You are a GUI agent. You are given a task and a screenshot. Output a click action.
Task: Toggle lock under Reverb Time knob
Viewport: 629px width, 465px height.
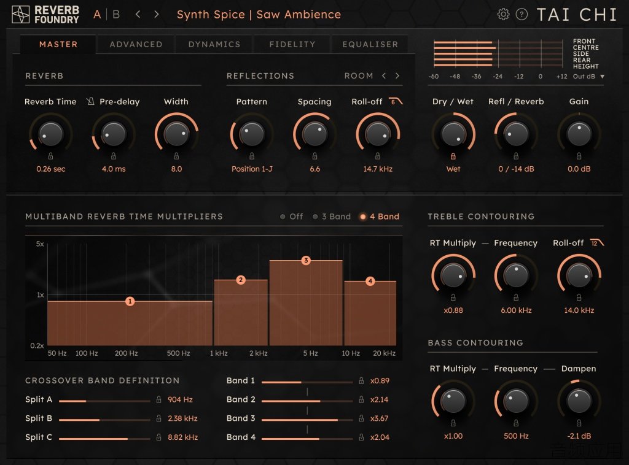click(x=50, y=156)
